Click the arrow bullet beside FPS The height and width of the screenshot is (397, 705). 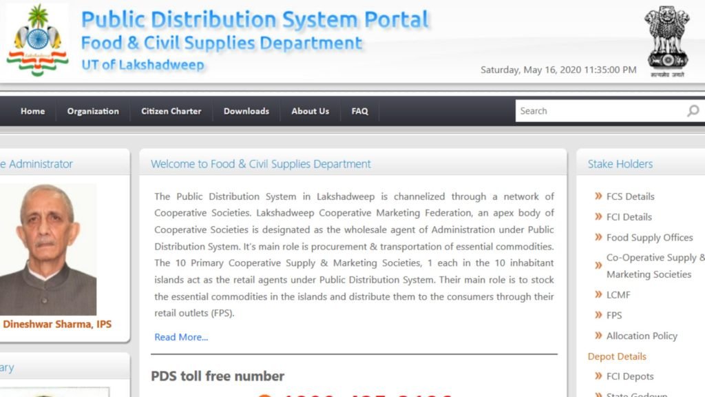[x=598, y=316]
